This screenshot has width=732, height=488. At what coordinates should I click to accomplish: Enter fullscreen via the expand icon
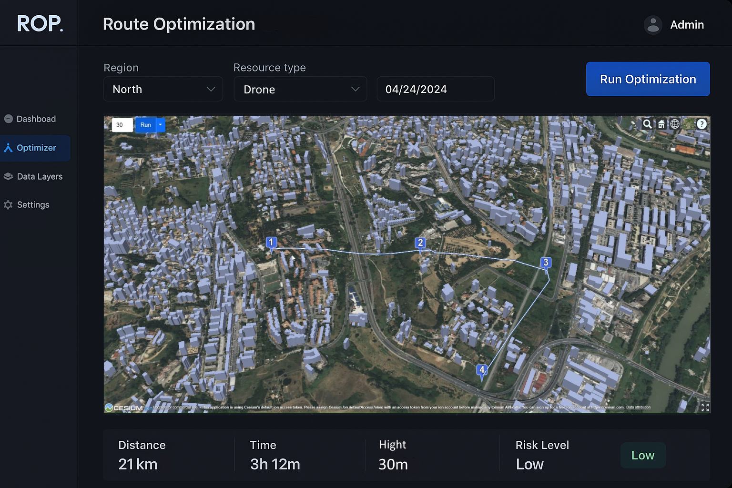pos(705,407)
